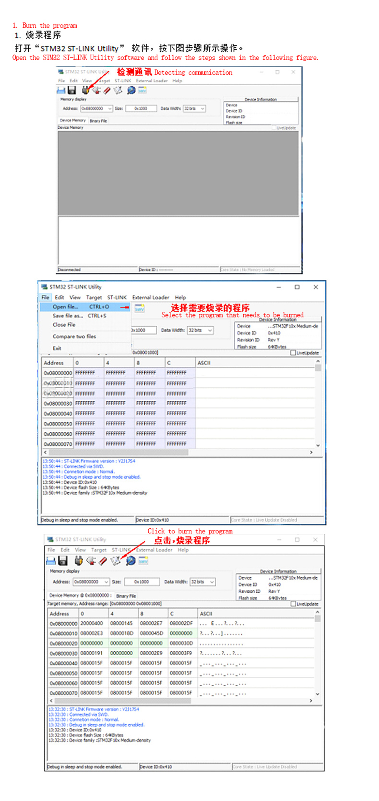The width and height of the screenshot is (379, 801).
Task: Select Open file... entry in File menu
Action: (x=85, y=307)
